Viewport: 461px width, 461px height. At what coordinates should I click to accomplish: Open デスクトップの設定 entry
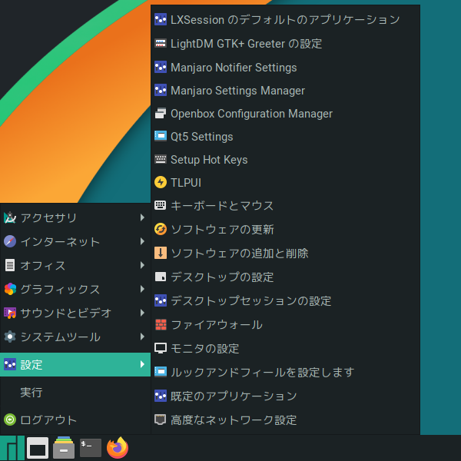pos(285,277)
